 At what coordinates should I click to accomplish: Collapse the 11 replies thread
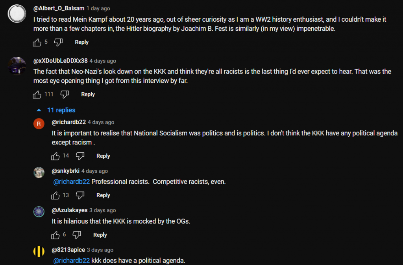point(56,110)
